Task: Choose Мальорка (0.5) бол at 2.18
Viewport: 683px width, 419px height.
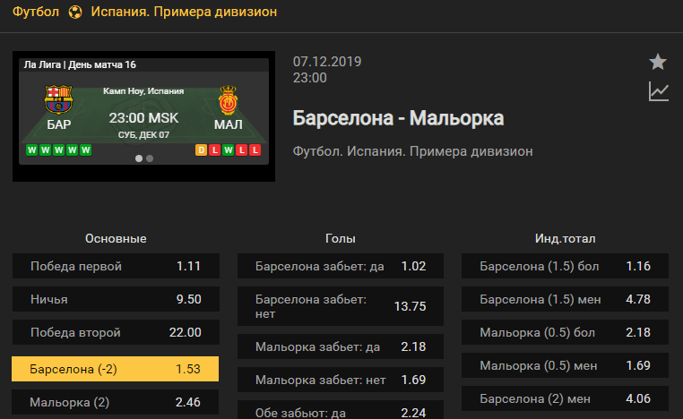Action: [x=565, y=332]
